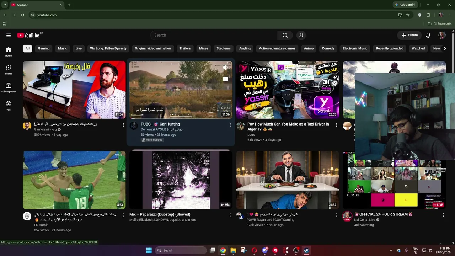
Task: Open the Gamerawi channel link
Action: (45, 129)
